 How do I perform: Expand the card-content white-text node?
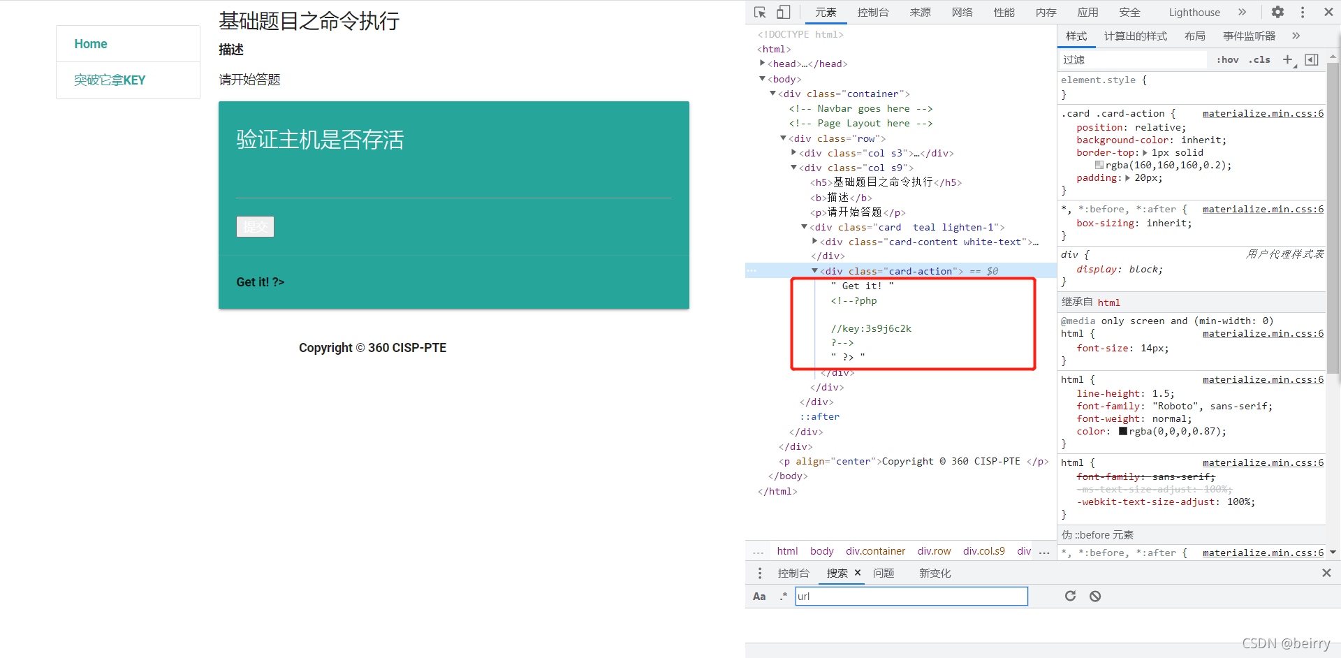pos(815,241)
